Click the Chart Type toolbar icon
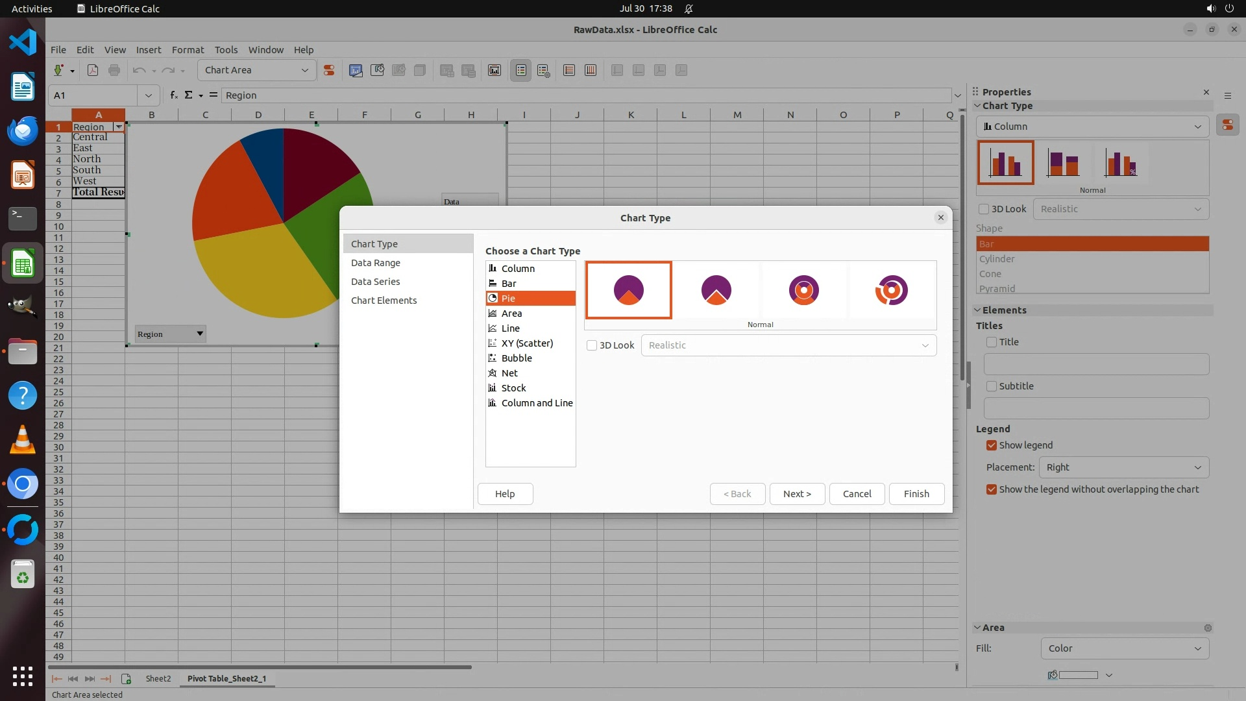 356,70
